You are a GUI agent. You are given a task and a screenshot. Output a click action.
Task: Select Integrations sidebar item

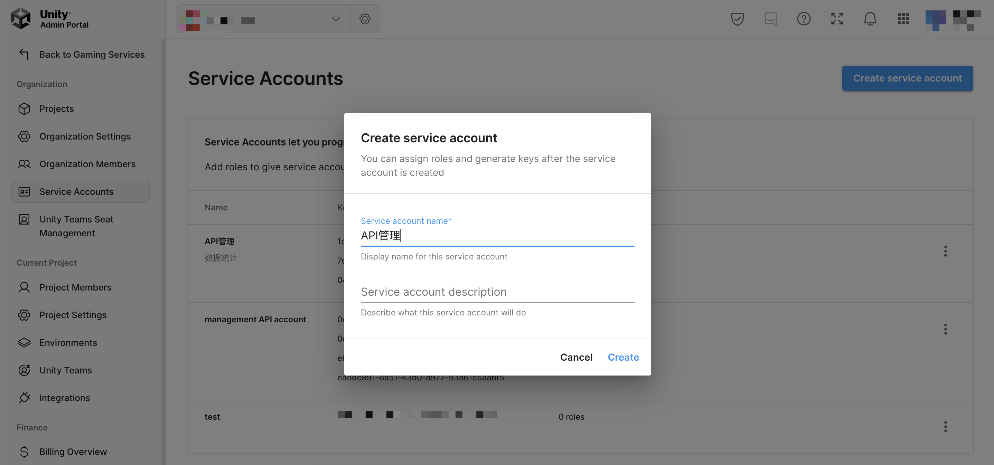pyautogui.click(x=64, y=398)
